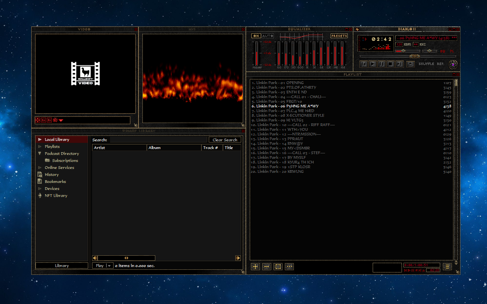Screen dimensions: 487x304
Task: Select playlist track 03 ENTH E ND
Action: click(x=352, y=92)
